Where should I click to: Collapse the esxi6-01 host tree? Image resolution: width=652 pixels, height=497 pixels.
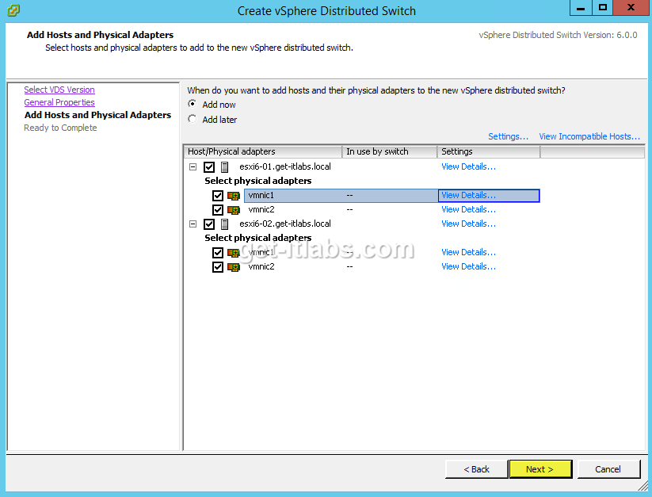coord(193,166)
